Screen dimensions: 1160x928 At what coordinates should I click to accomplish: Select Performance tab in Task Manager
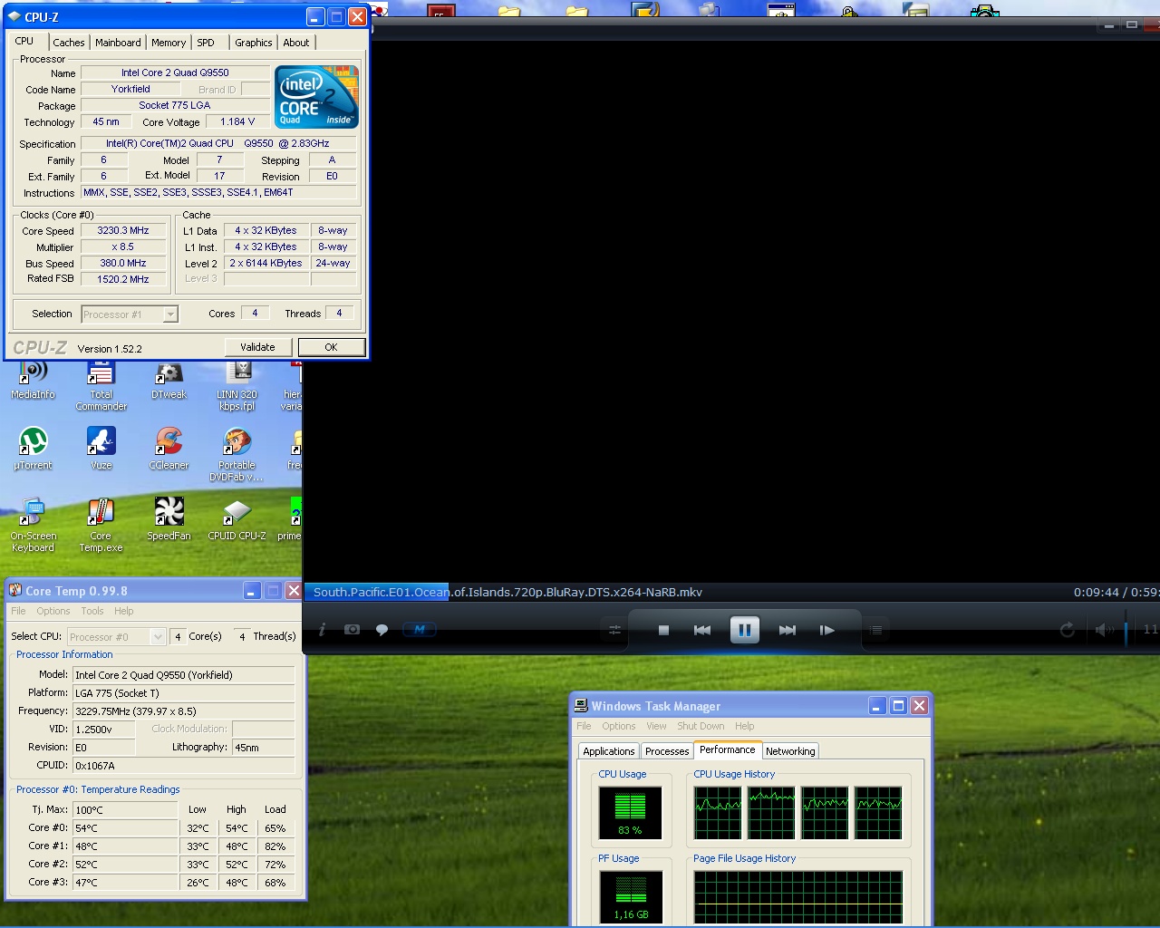coord(727,749)
